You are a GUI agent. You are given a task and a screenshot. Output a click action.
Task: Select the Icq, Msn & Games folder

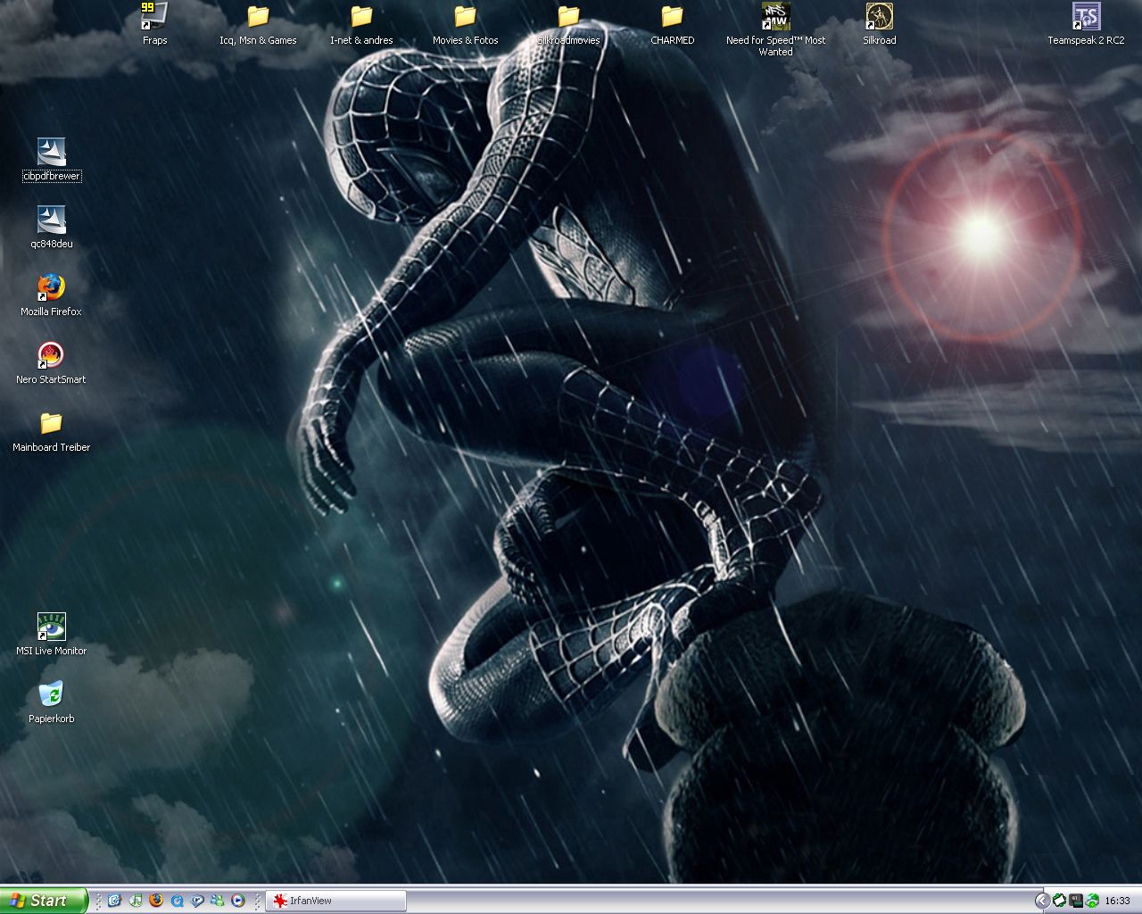click(x=258, y=17)
